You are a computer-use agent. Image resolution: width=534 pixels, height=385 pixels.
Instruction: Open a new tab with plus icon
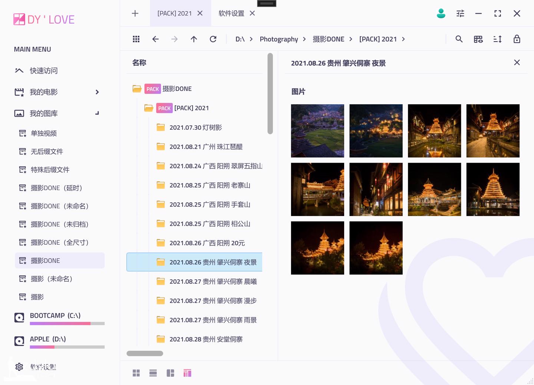(135, 13)
